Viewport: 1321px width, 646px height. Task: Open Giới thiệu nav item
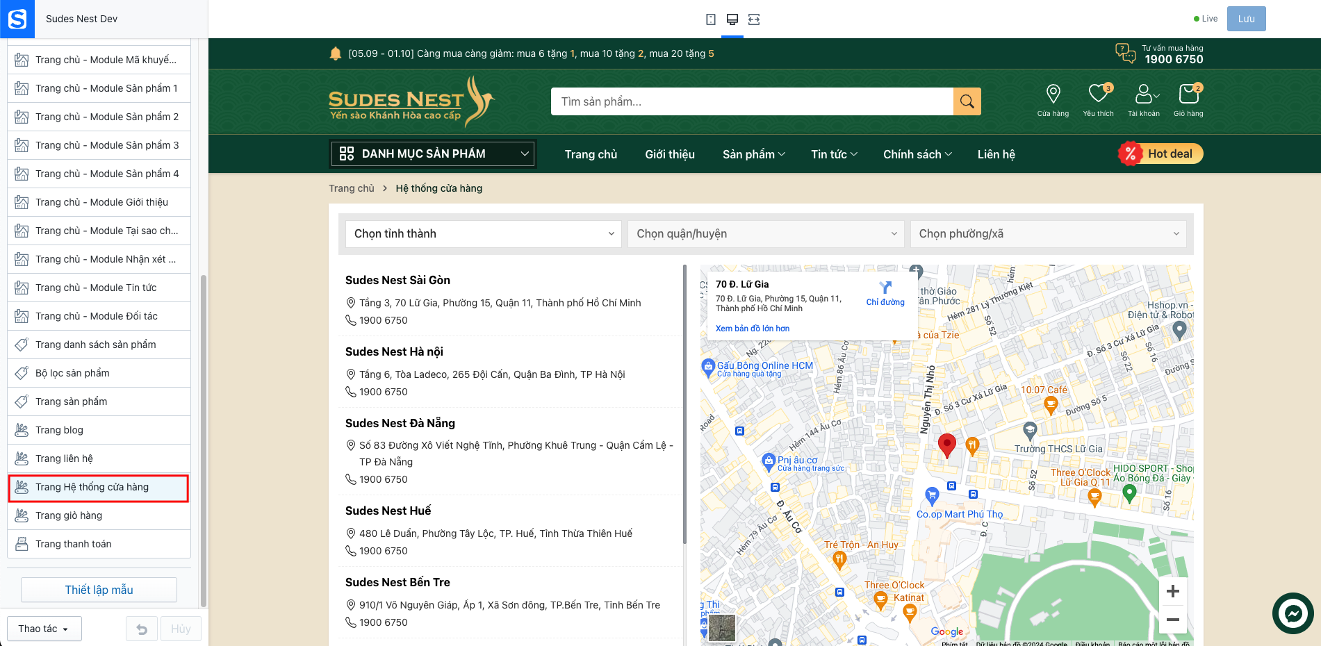tap(670, 154)
